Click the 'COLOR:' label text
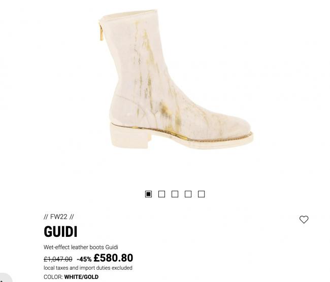Screen dimensions: 330x282 click(x=53, y=277)
